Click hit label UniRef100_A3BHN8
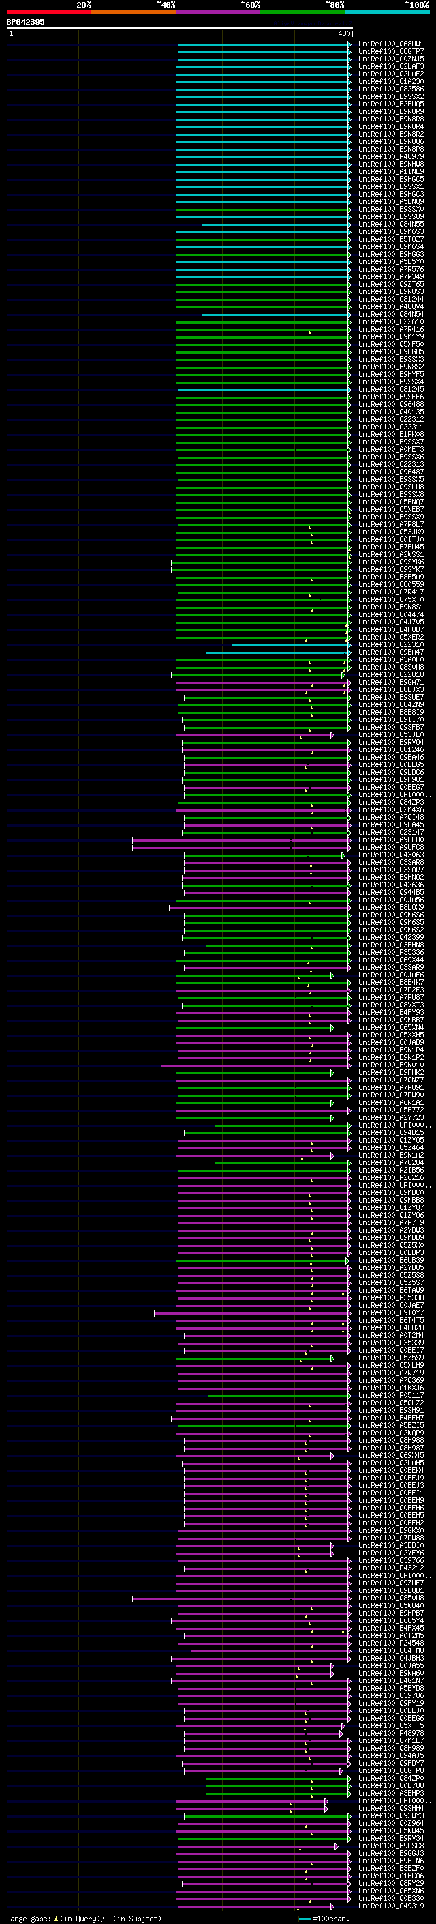This screenshot has height=1924, width=436. pos(391,945)
